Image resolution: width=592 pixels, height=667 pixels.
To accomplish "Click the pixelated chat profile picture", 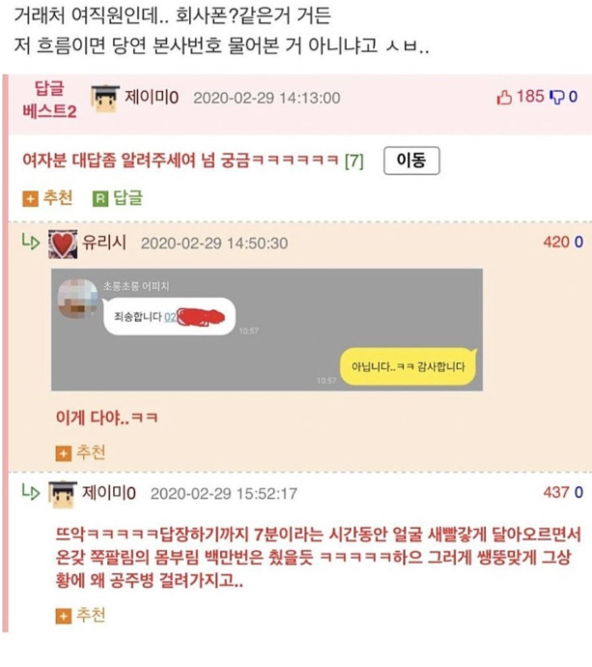I will (78, 299).
